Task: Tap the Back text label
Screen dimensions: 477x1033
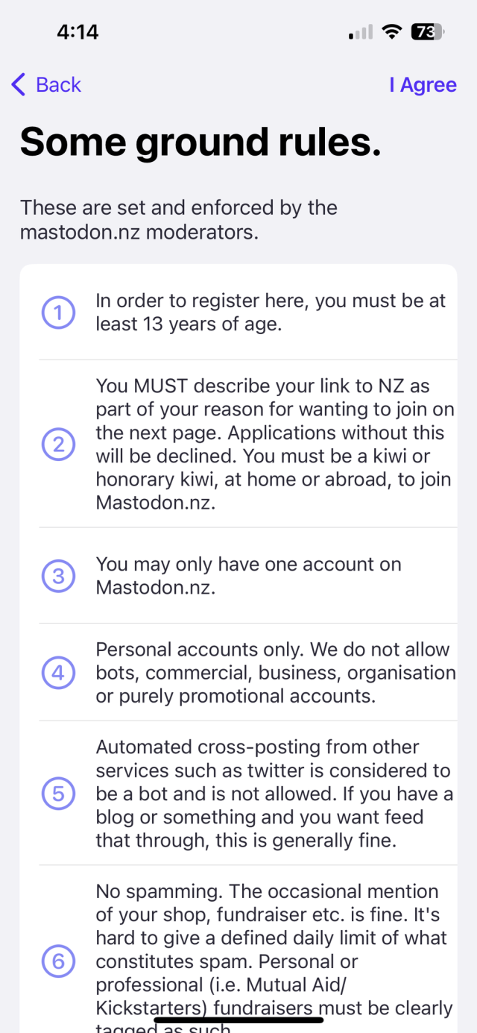Action: click(x=58, y=85)
